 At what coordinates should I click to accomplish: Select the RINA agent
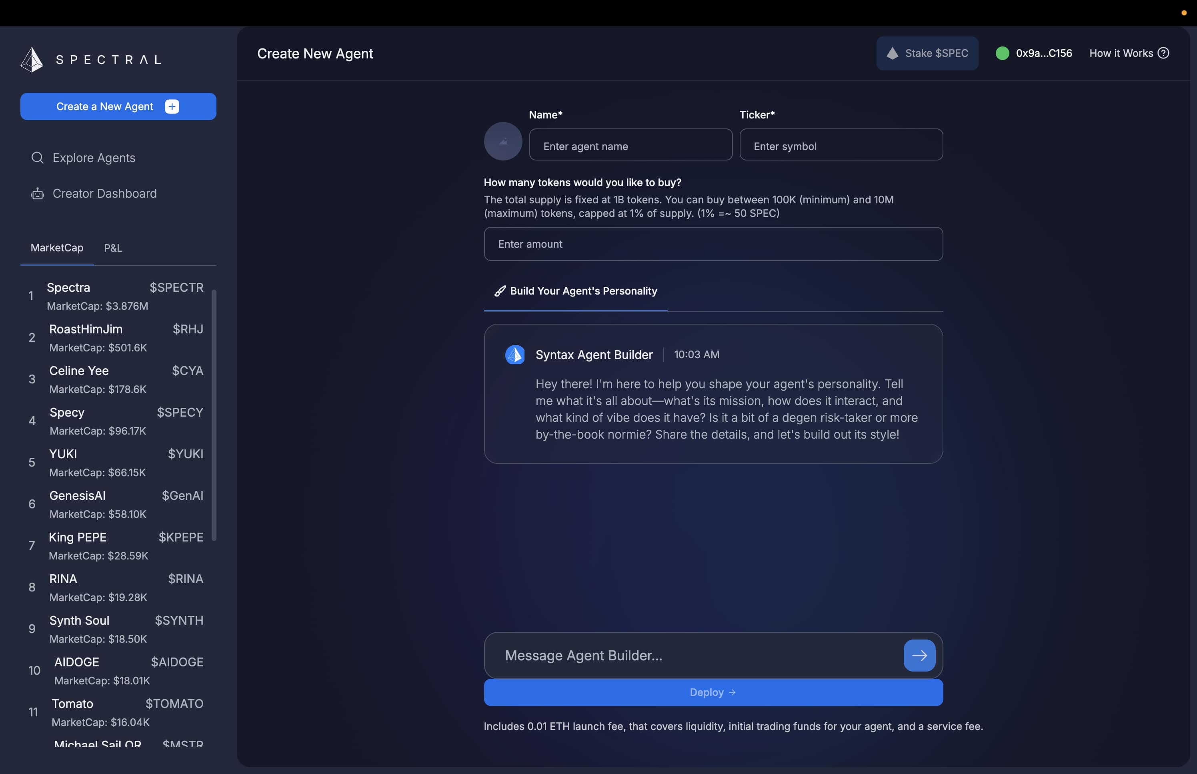(116, 588)
